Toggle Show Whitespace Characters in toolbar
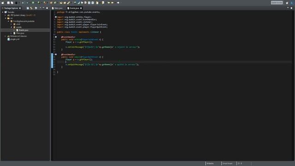 (x=93, y=3)
